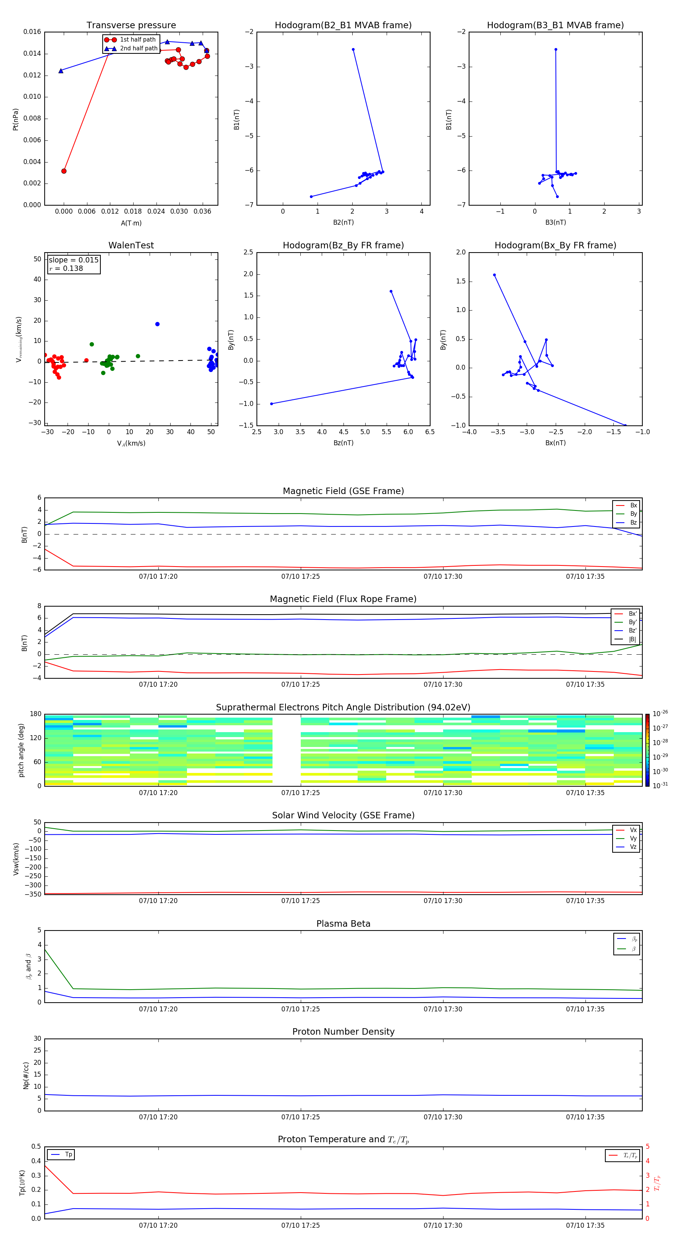Click the Te/Tp legend in proton temperature panel
Screen dimensions: 687x1259
(x=623, y=1156)
